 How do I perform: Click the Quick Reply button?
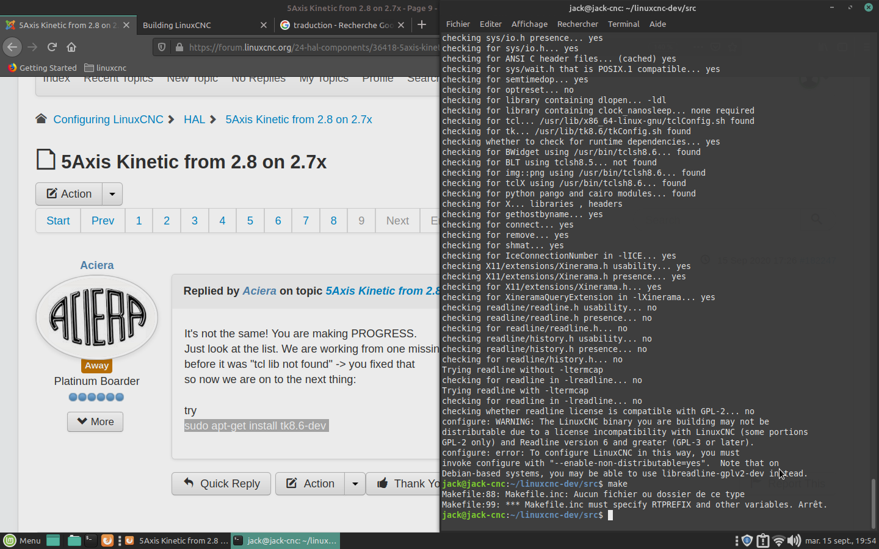(x=222, y=484)
